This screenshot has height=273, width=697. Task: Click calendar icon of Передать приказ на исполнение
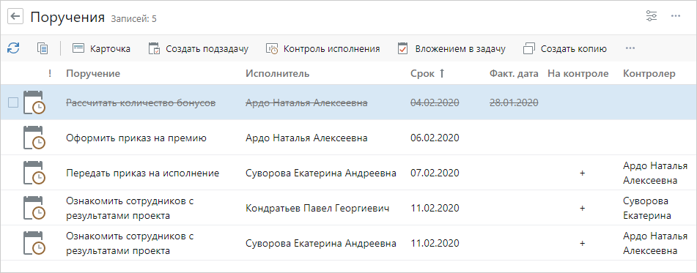[34, 173]
